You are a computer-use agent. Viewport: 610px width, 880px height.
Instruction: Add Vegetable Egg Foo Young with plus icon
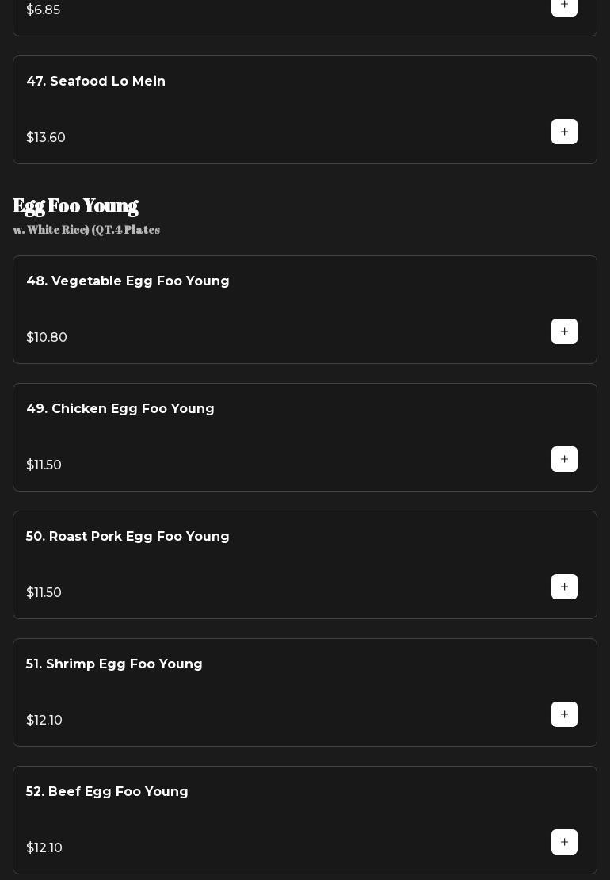point(564,331)
